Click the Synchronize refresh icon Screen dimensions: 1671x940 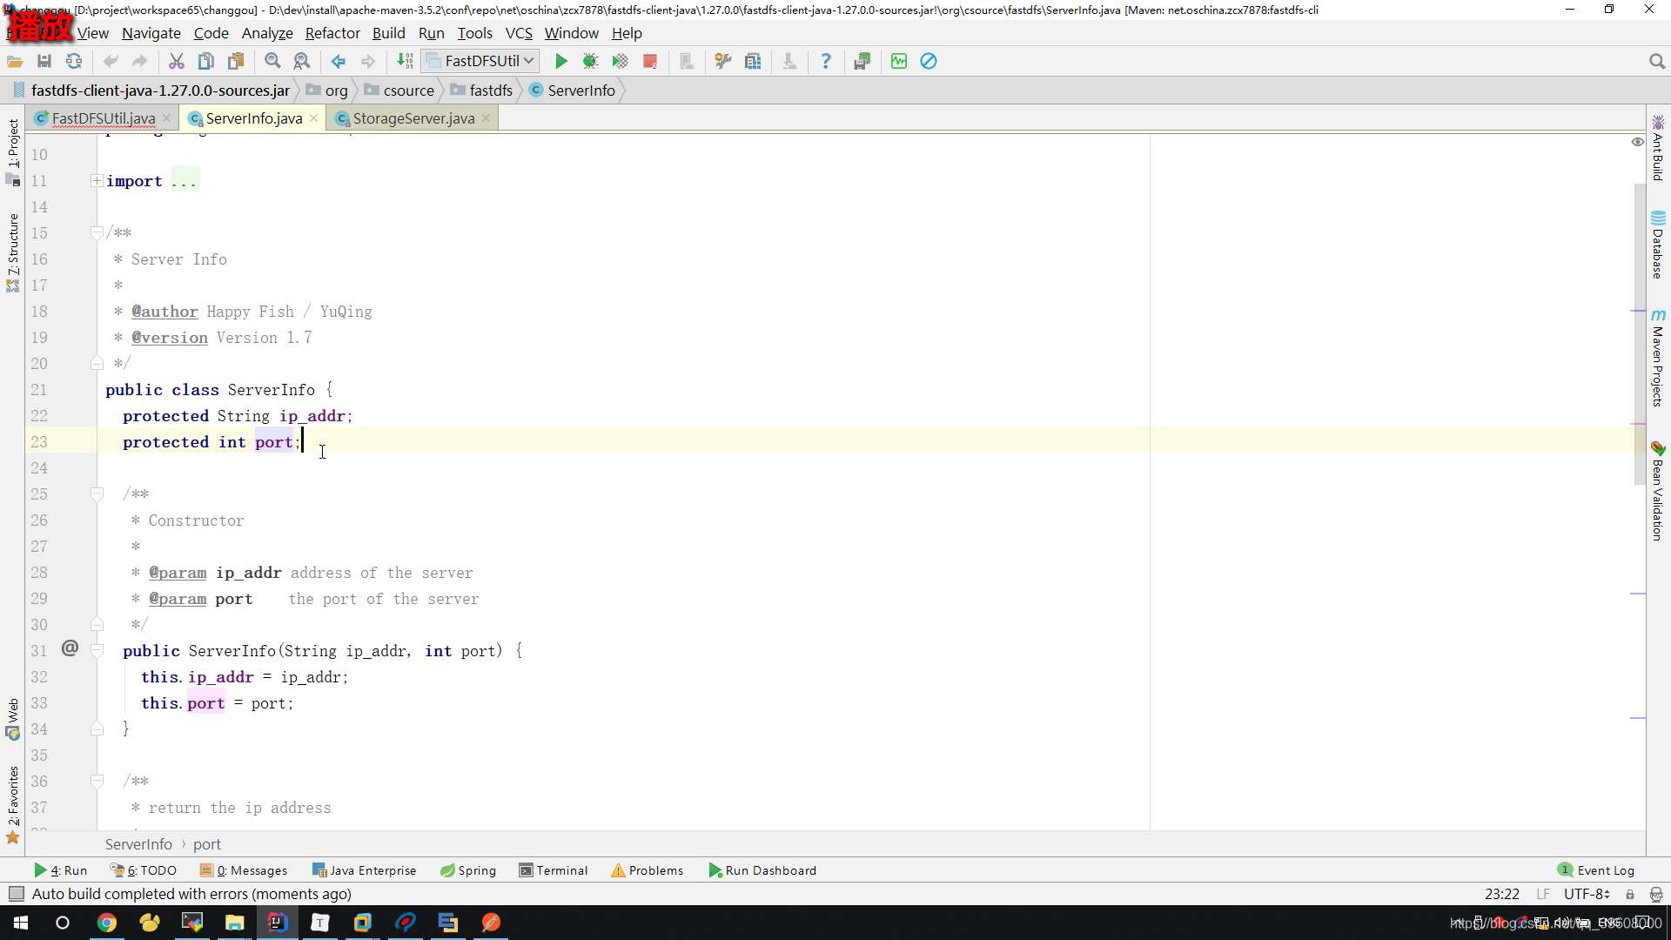[x=74, y=61]
